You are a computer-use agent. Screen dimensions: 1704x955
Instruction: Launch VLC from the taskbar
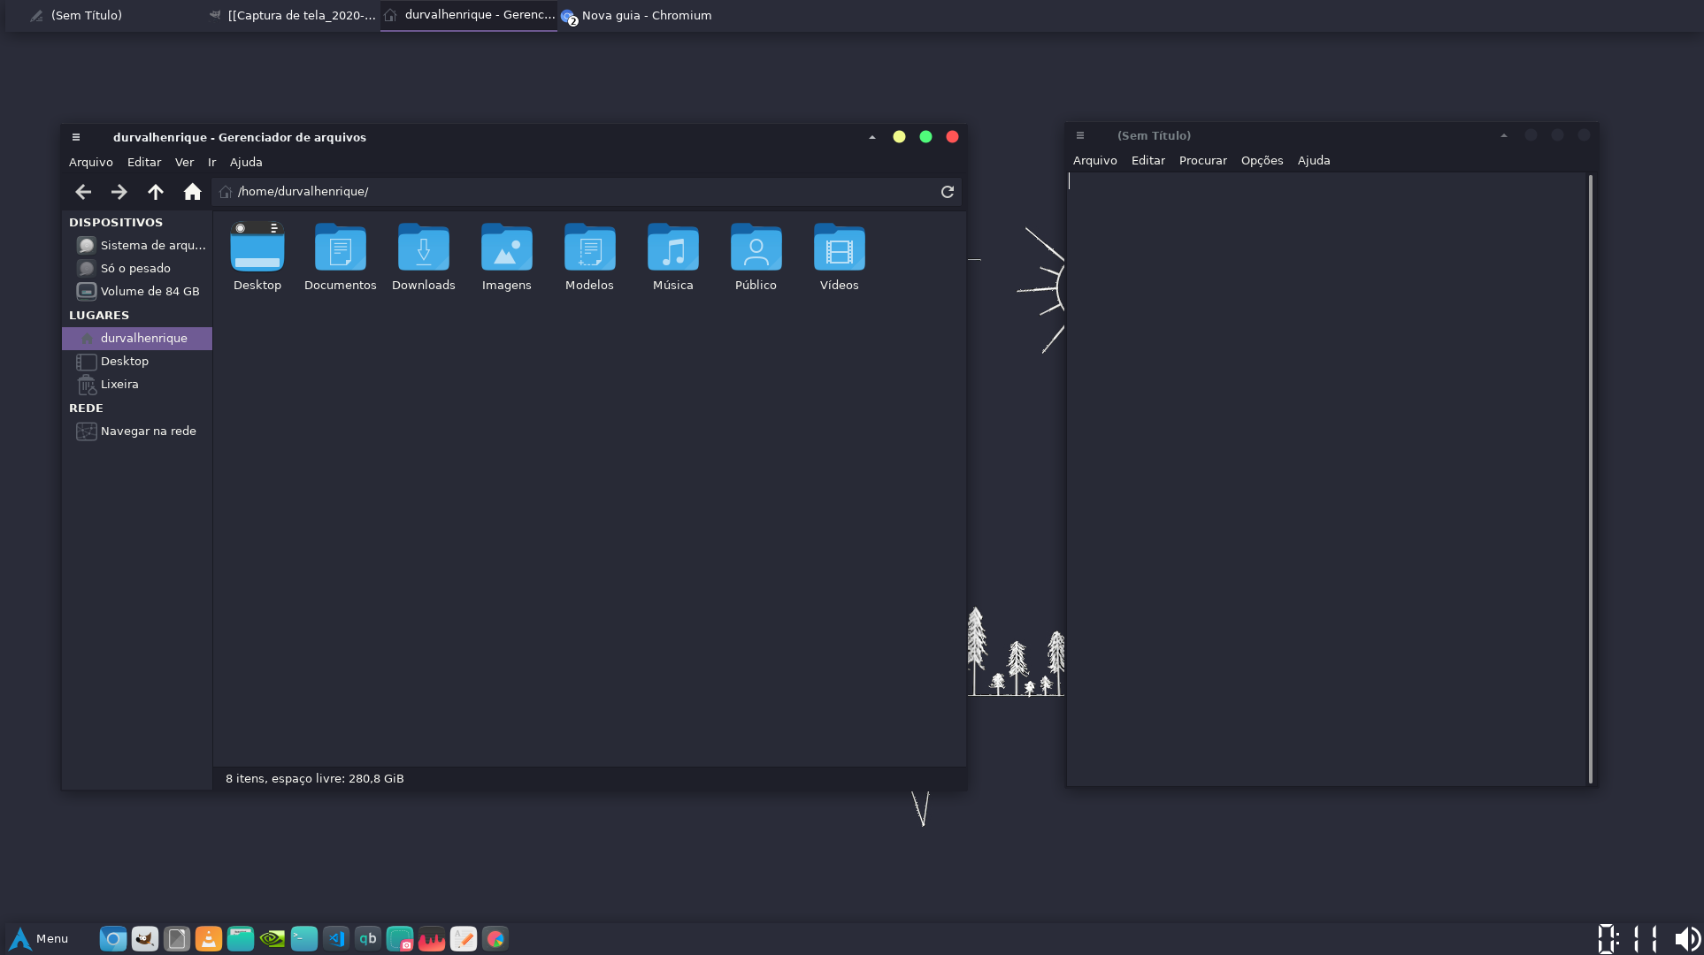click(208, 938)
